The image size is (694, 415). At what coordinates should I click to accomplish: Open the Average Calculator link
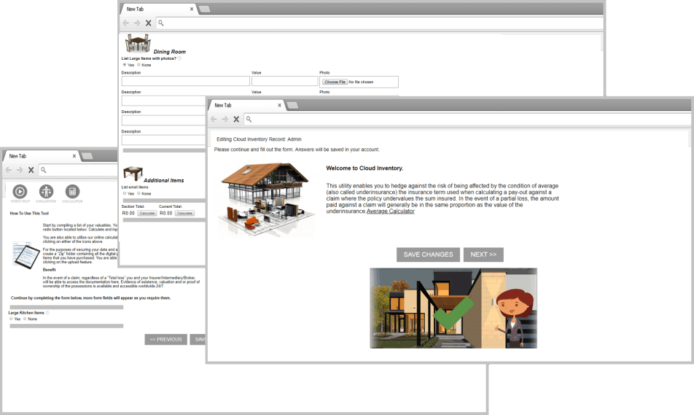[391, 212]
